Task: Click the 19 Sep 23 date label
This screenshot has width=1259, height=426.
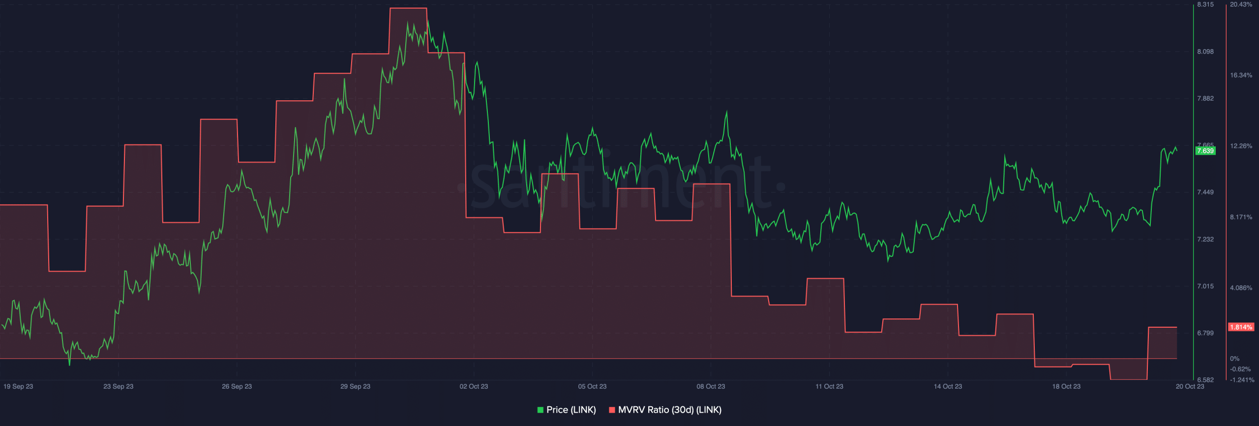Action: (x=18, y=387)
